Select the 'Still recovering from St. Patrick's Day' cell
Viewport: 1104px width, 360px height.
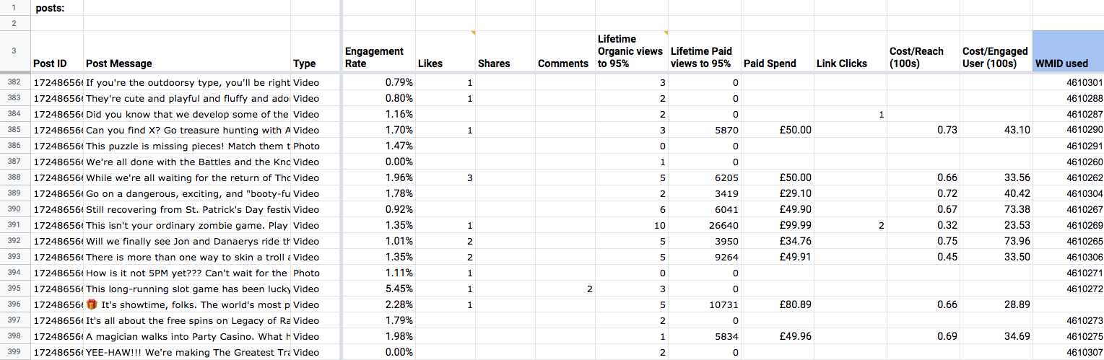point(187,210)
